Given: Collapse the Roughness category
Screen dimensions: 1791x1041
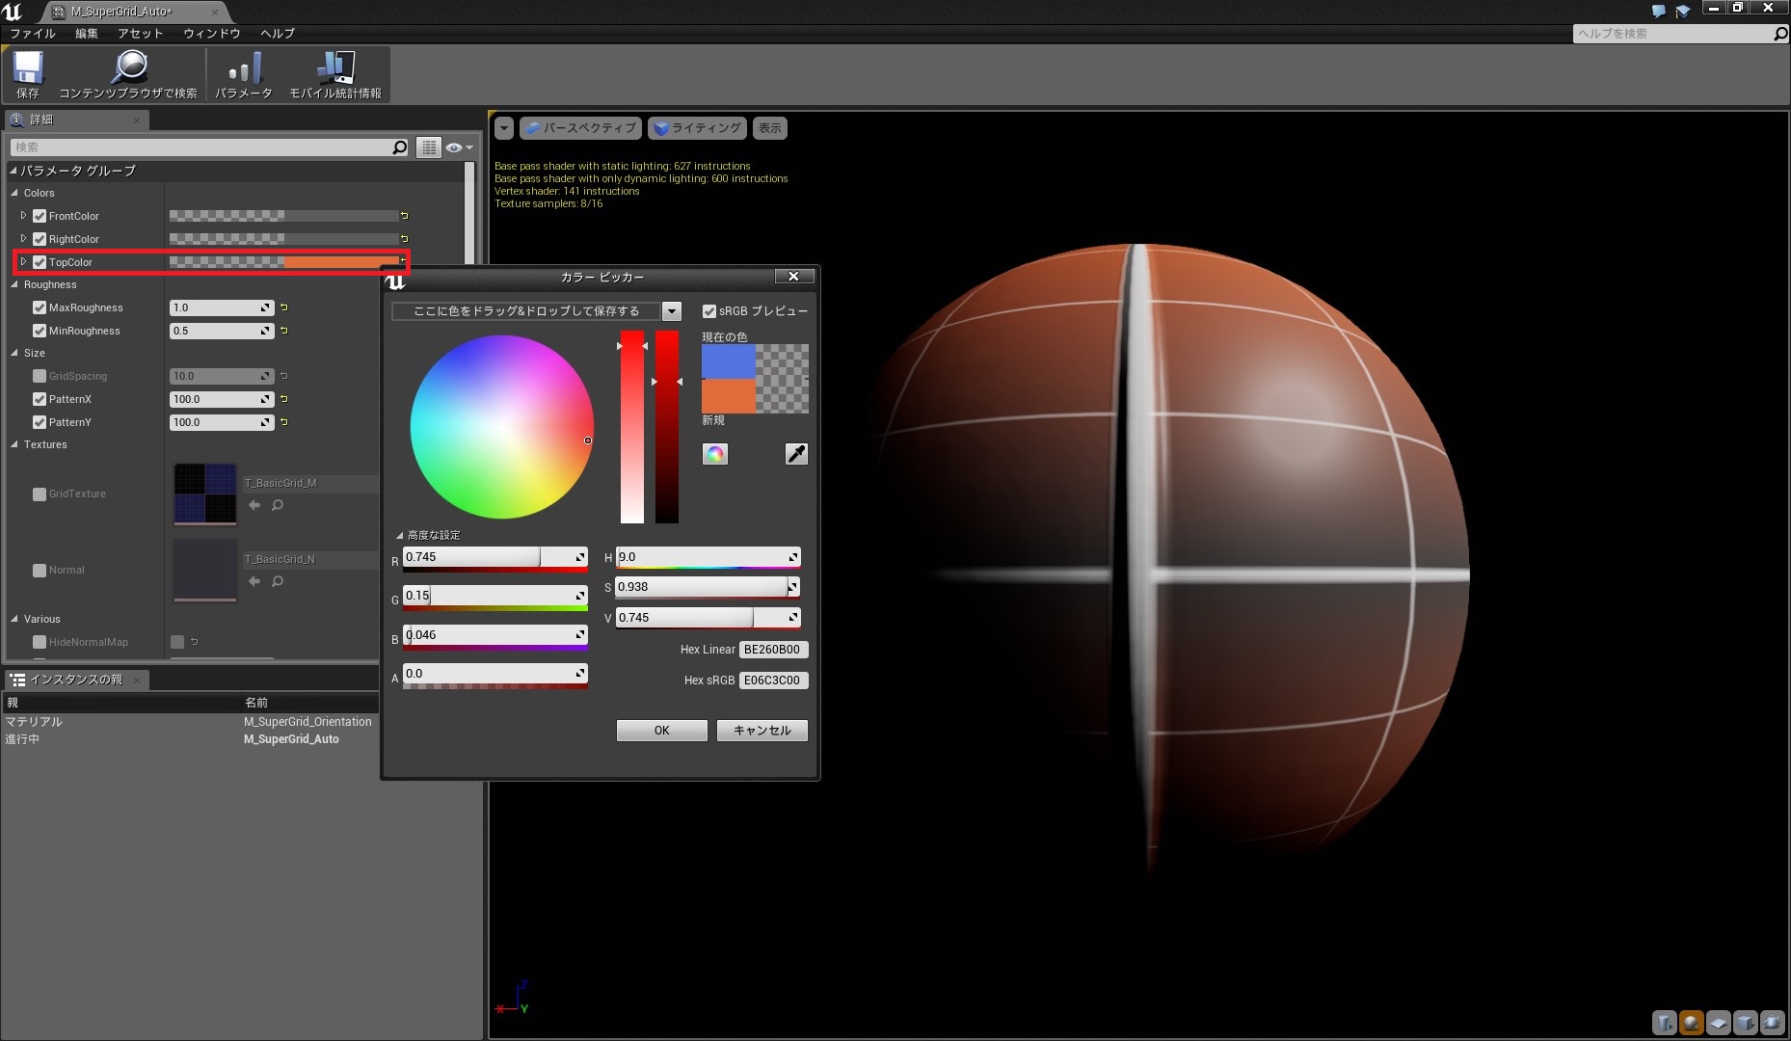Looking at the screenshot, I should point(14,284).
